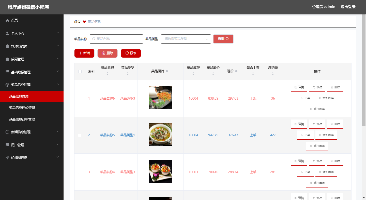Screen dimensions: 366x200
Task: Sort by 菜品原价 column arrows
Action: click(213, 74)
